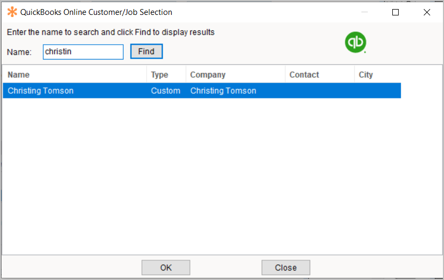Click the orange asterisk app icon in title bar
This screenshot has width=444, height=280.
tap(12, 12)
